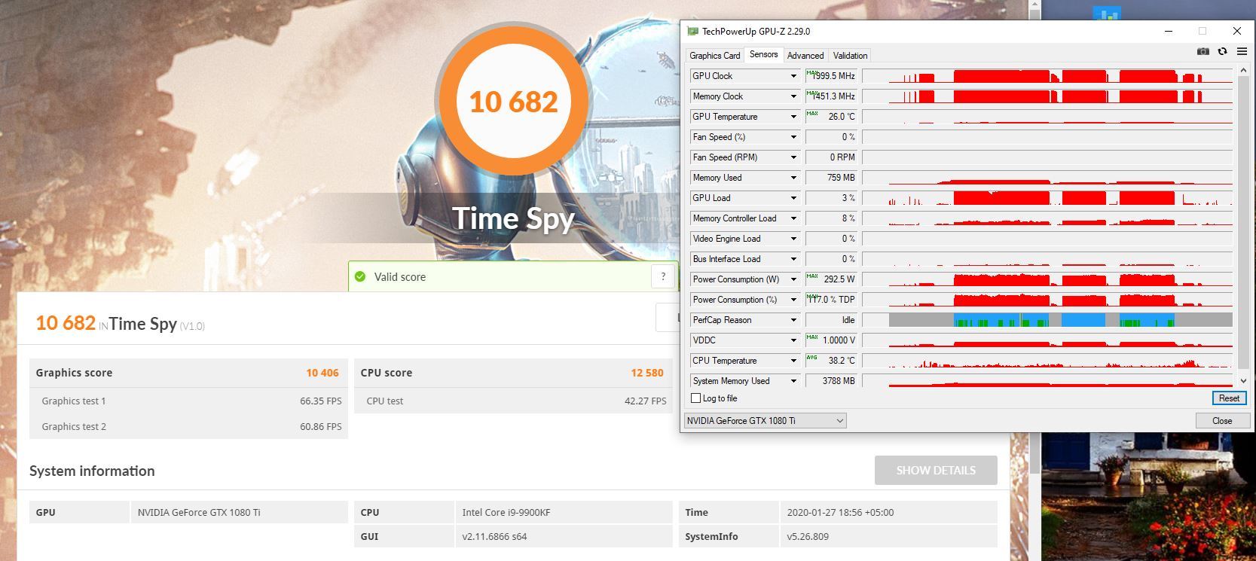Open the GPU-Z hamburger menu

coord(1242,51)
